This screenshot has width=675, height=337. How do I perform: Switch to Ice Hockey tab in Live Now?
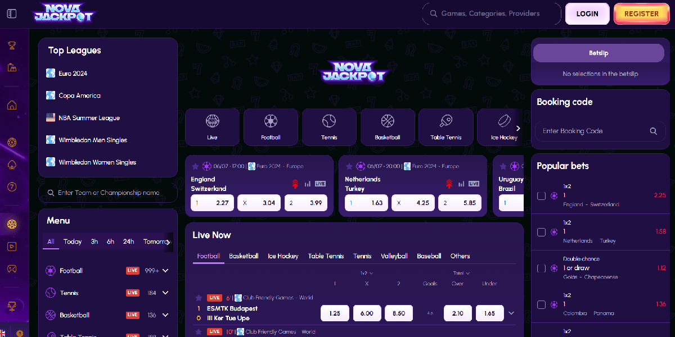pos(283,256)
